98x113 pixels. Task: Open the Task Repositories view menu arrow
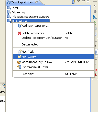pos(79,1)
